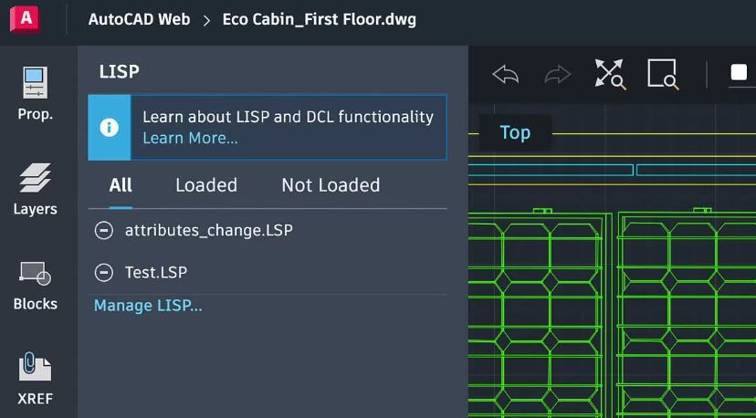Click the info icon in LISP banner
The image size is (756, 418).
pyautogui.click(x=109, y=128)
